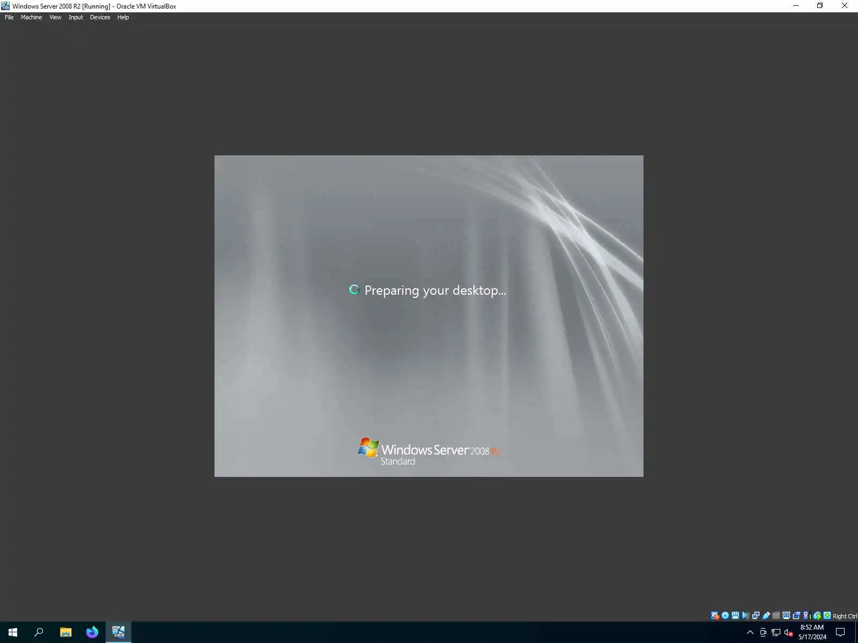Open the Input menu

(76, 17)
